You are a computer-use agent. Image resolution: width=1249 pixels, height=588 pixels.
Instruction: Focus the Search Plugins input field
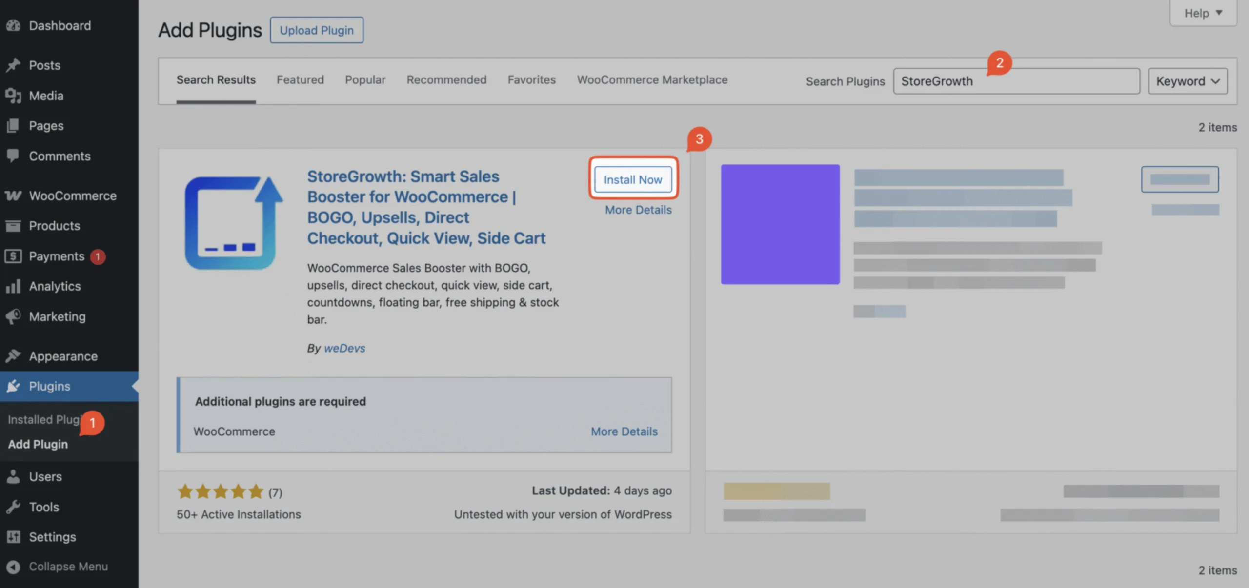(x=1017, y=81)
